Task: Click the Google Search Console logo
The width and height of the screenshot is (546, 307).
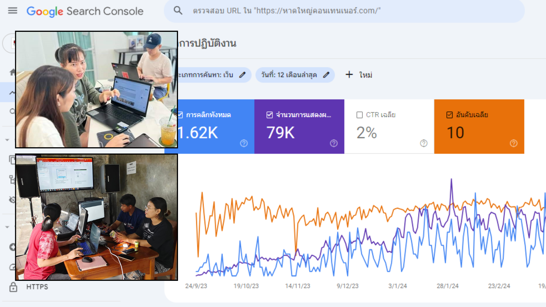Action: tap(85, 11)
